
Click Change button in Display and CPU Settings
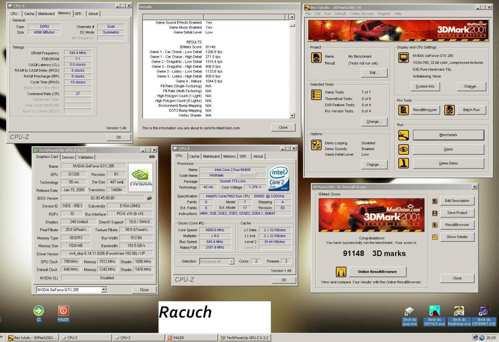coord(471,86)
